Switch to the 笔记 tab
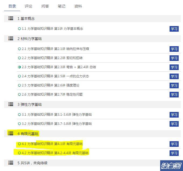183x171 pixels. (x=62, y=6)
